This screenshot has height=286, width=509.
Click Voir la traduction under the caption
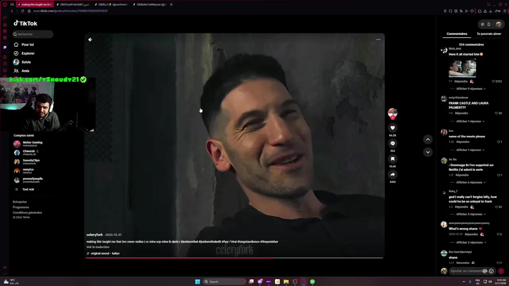(x=98, y=247)
